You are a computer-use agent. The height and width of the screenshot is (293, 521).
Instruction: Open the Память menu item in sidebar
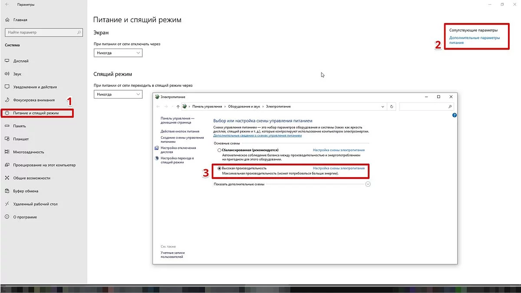click(x=20, y=126)
